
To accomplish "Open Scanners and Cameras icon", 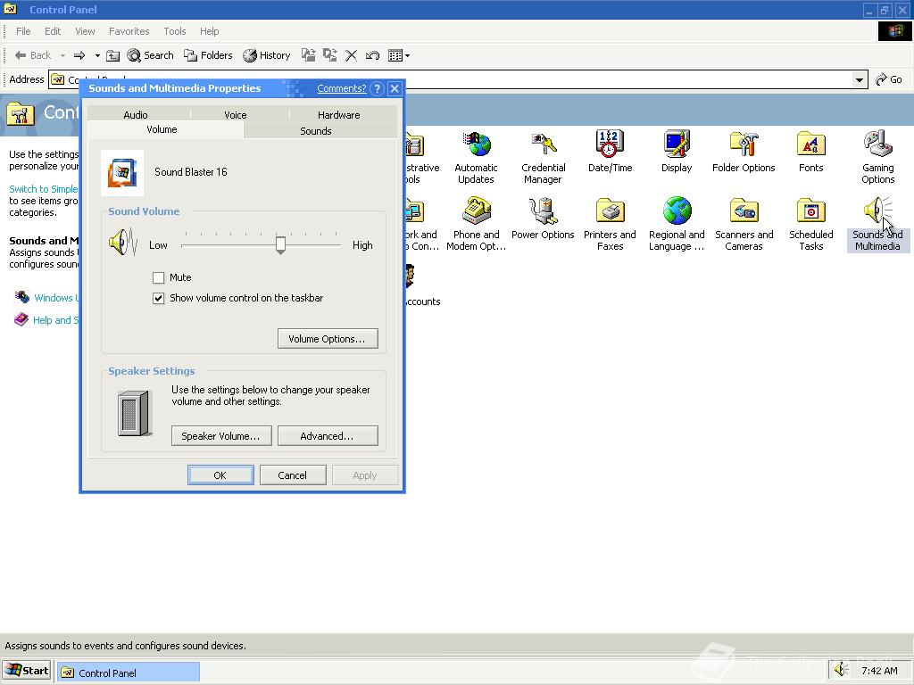I will click(744, 224).
